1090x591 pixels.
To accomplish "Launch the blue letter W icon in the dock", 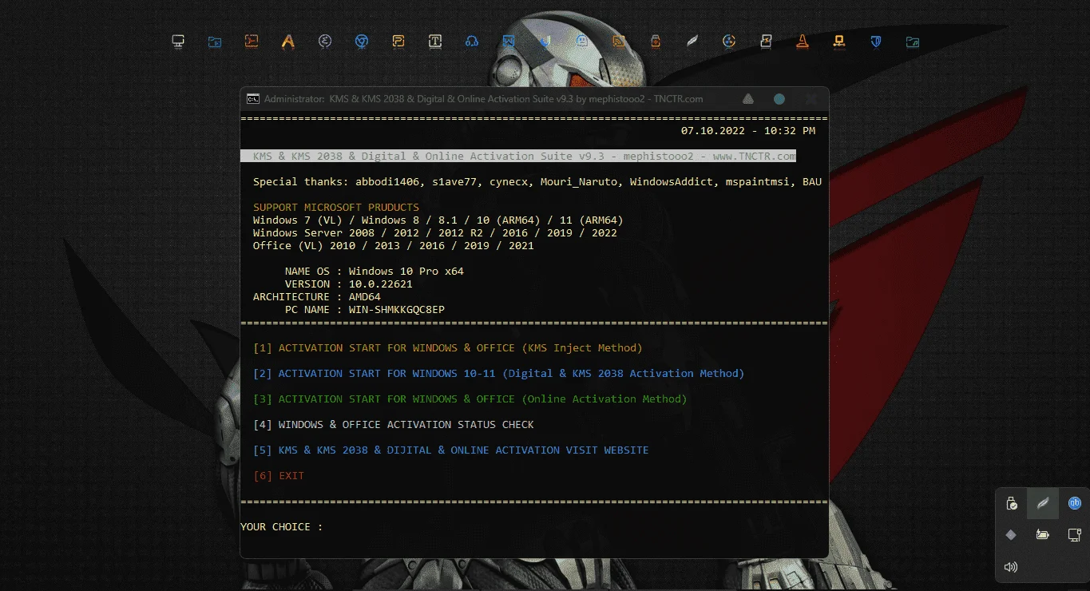I will [509, 41].
